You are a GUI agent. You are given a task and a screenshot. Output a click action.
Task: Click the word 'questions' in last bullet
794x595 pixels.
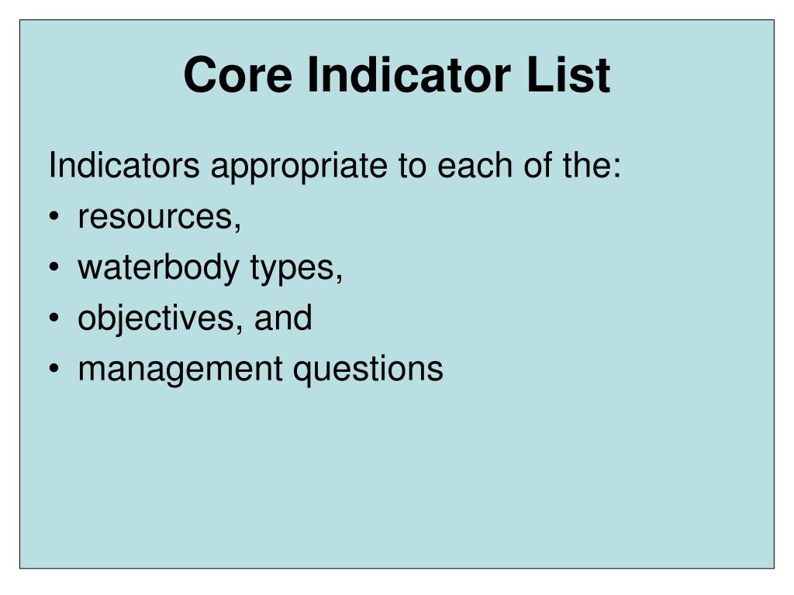(368, 370)
